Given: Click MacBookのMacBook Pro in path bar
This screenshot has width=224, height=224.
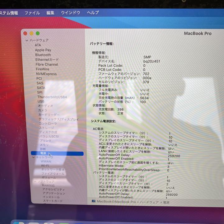Looking at the screenshot, I should pos(116,202).
